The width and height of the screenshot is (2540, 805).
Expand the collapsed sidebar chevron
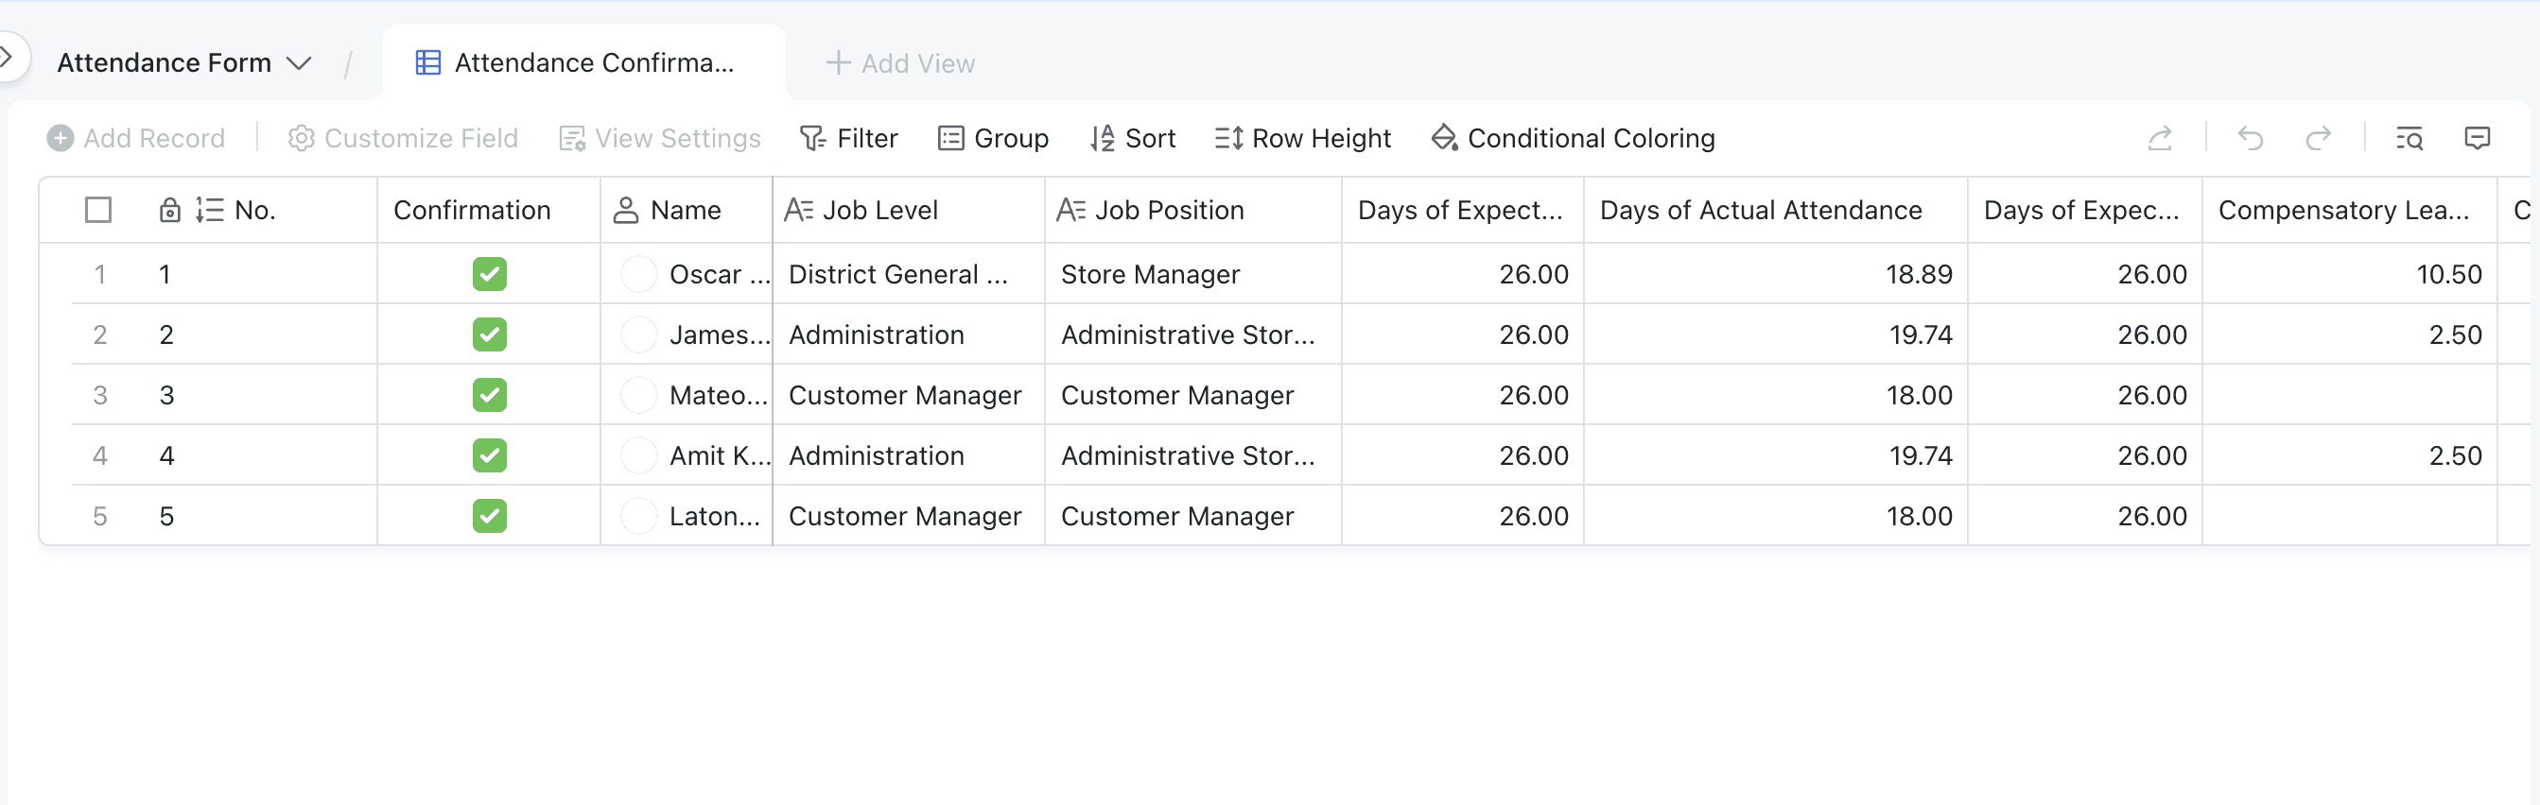click(x=8, y=57)
